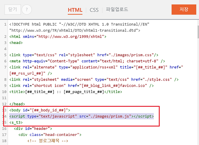Click the html xmlns line
The height and width of the screenshot is (145, 199).
tap(58, 37)
